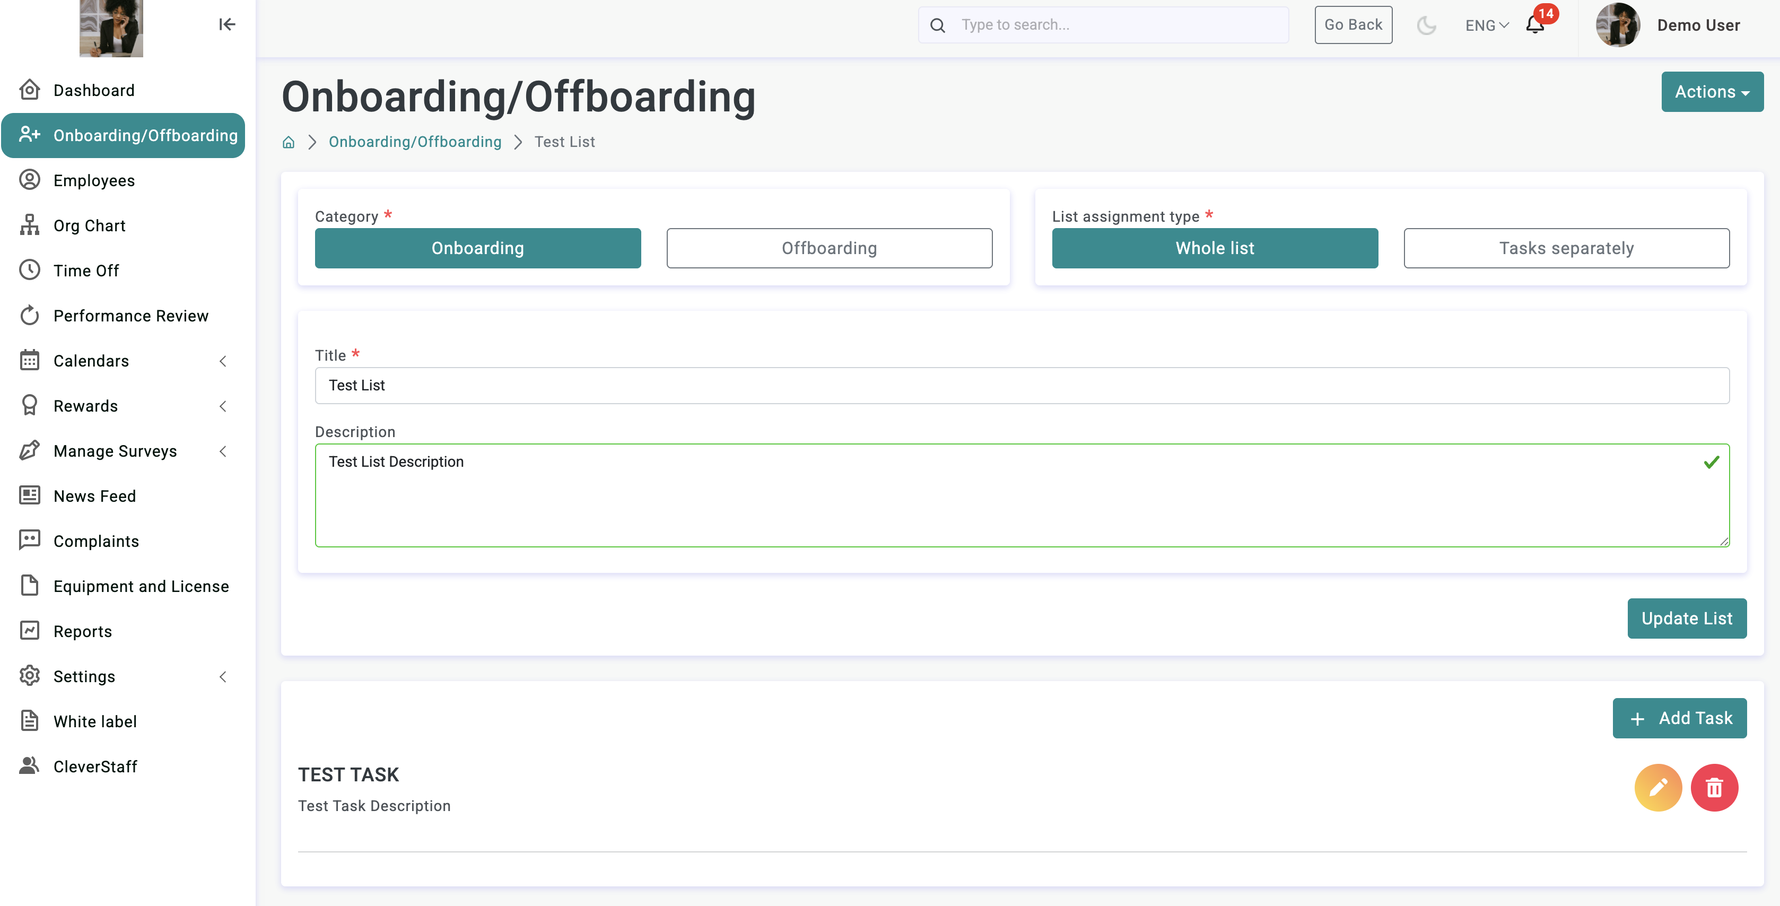Click Demo User name in header
Image resolution: width=1780 pixels, height=906 pixels.
coord(1698,25)
